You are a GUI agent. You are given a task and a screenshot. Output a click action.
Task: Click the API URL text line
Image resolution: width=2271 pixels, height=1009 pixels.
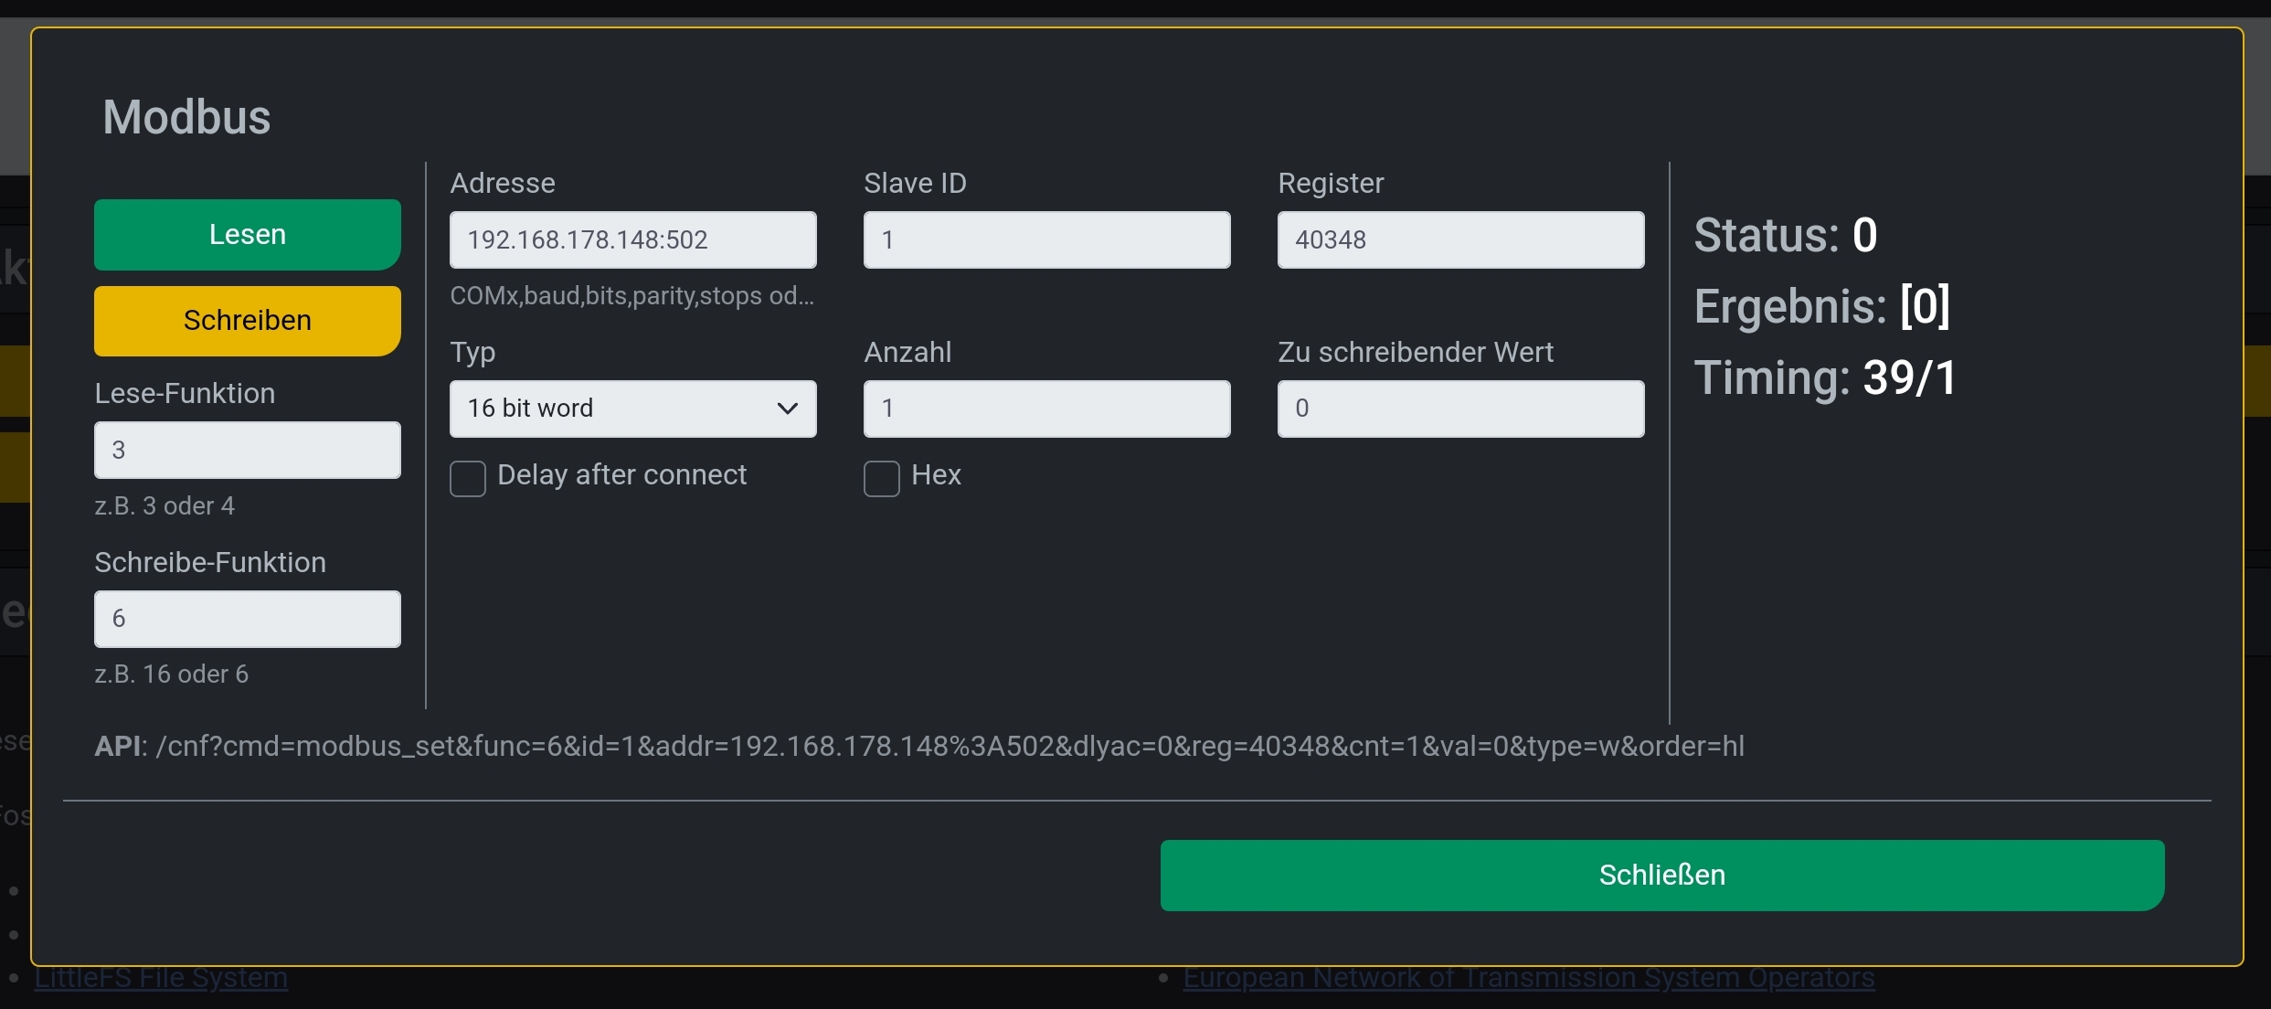[919, 746]
